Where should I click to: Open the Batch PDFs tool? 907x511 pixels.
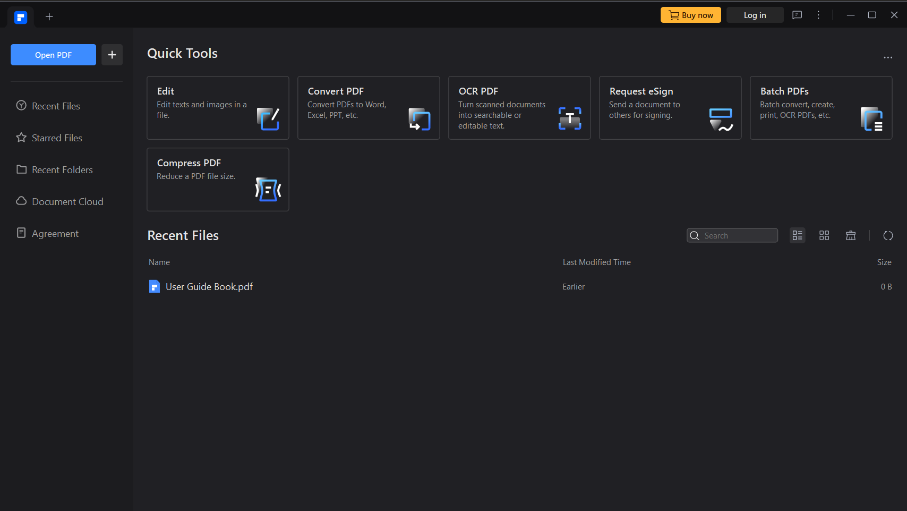821,108
